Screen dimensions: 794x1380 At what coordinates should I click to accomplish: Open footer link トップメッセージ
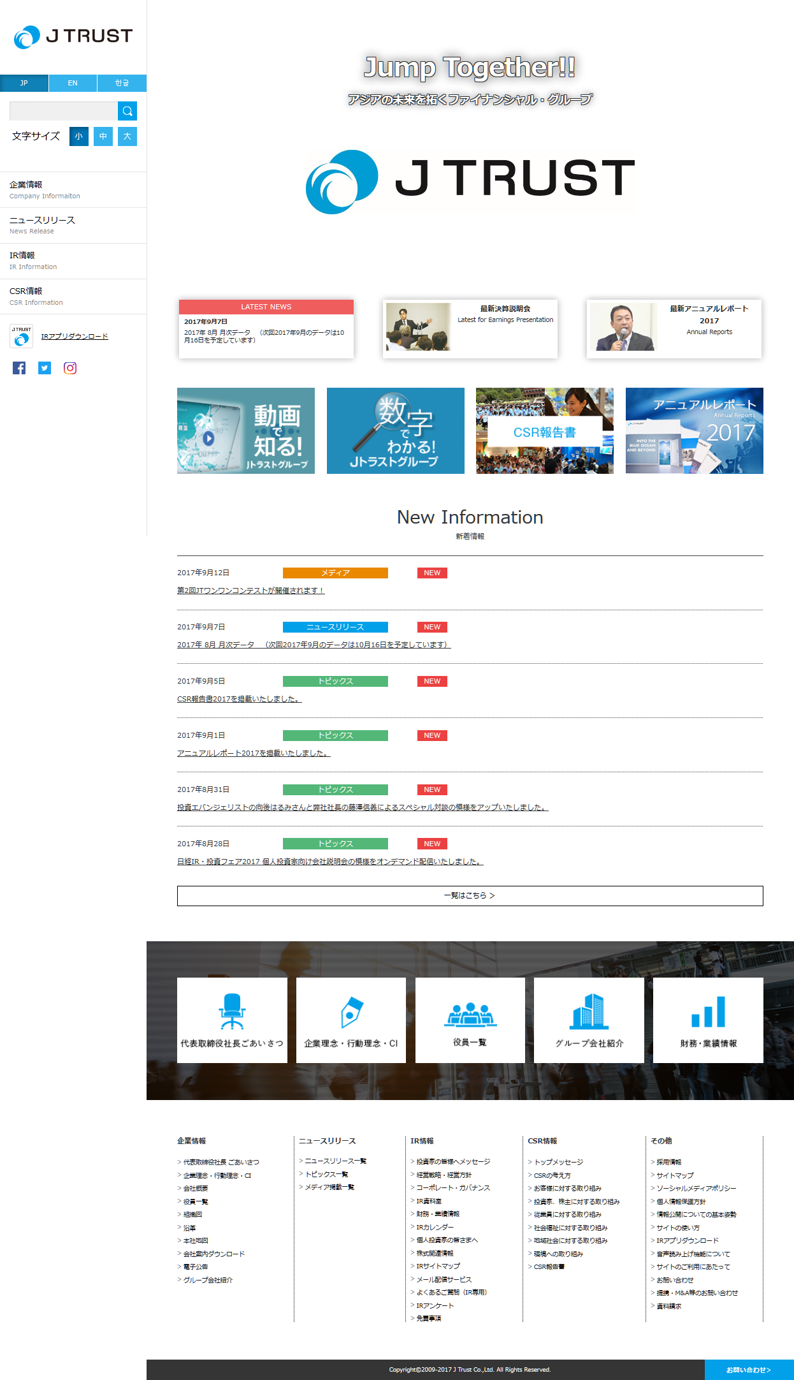click(558, 1162)
